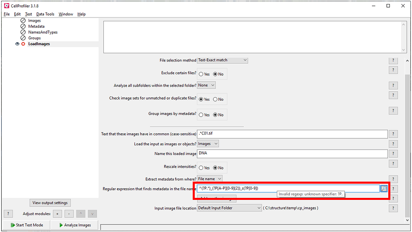Select Yes for 'Rescale intensities?'

[201, 167]
